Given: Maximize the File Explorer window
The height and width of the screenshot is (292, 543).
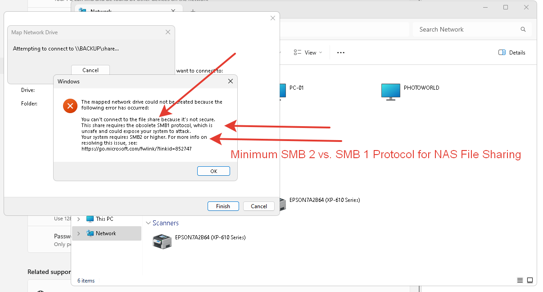Looking at the screenshot, I should coord(506,7).
